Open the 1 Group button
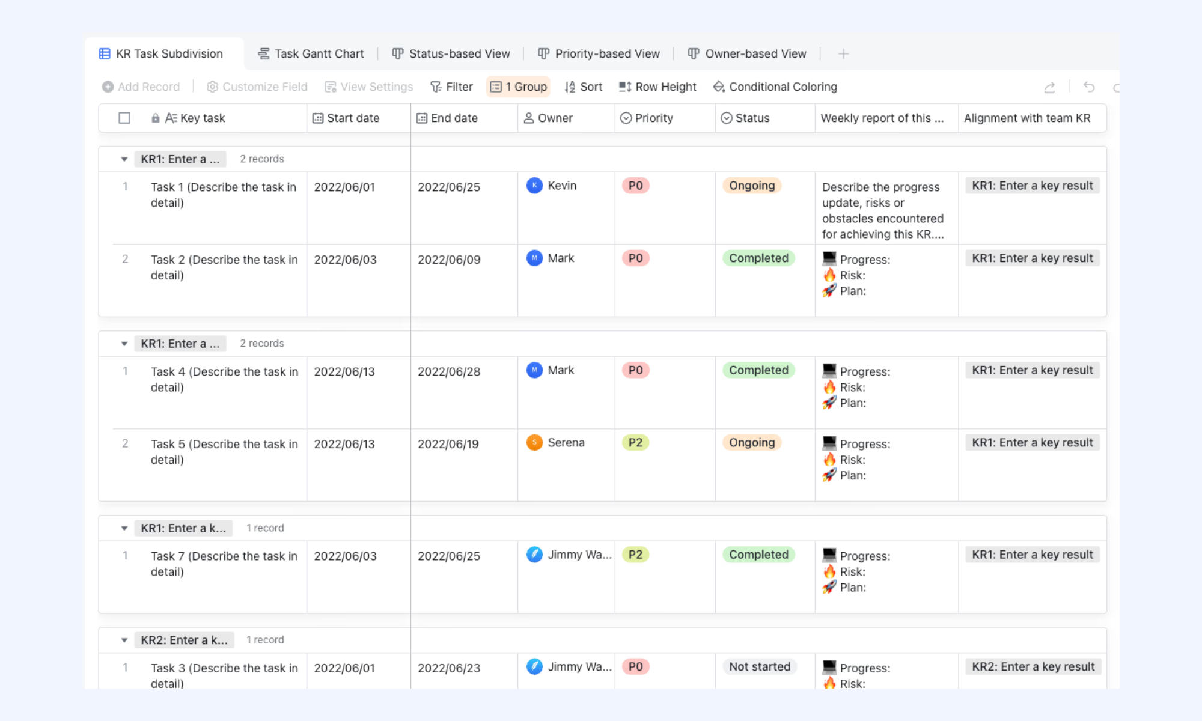The width and height of the screenshot is (1202, 721). coord(518,87)
